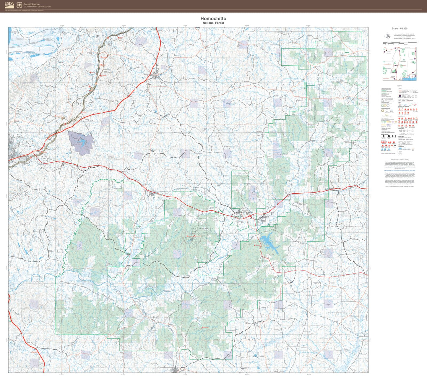
Task: Click the Homochitto map title
Action: click(x=213, y=18)
